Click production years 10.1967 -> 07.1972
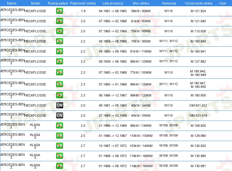Screen dimensions: 232x171 click(113, 146)
